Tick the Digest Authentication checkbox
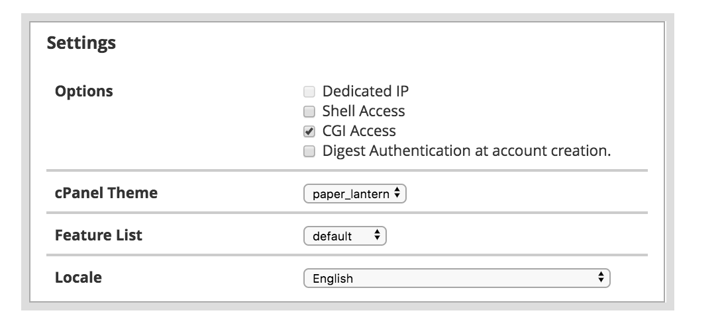The image size is (722, 325). (x=309, y=151)
